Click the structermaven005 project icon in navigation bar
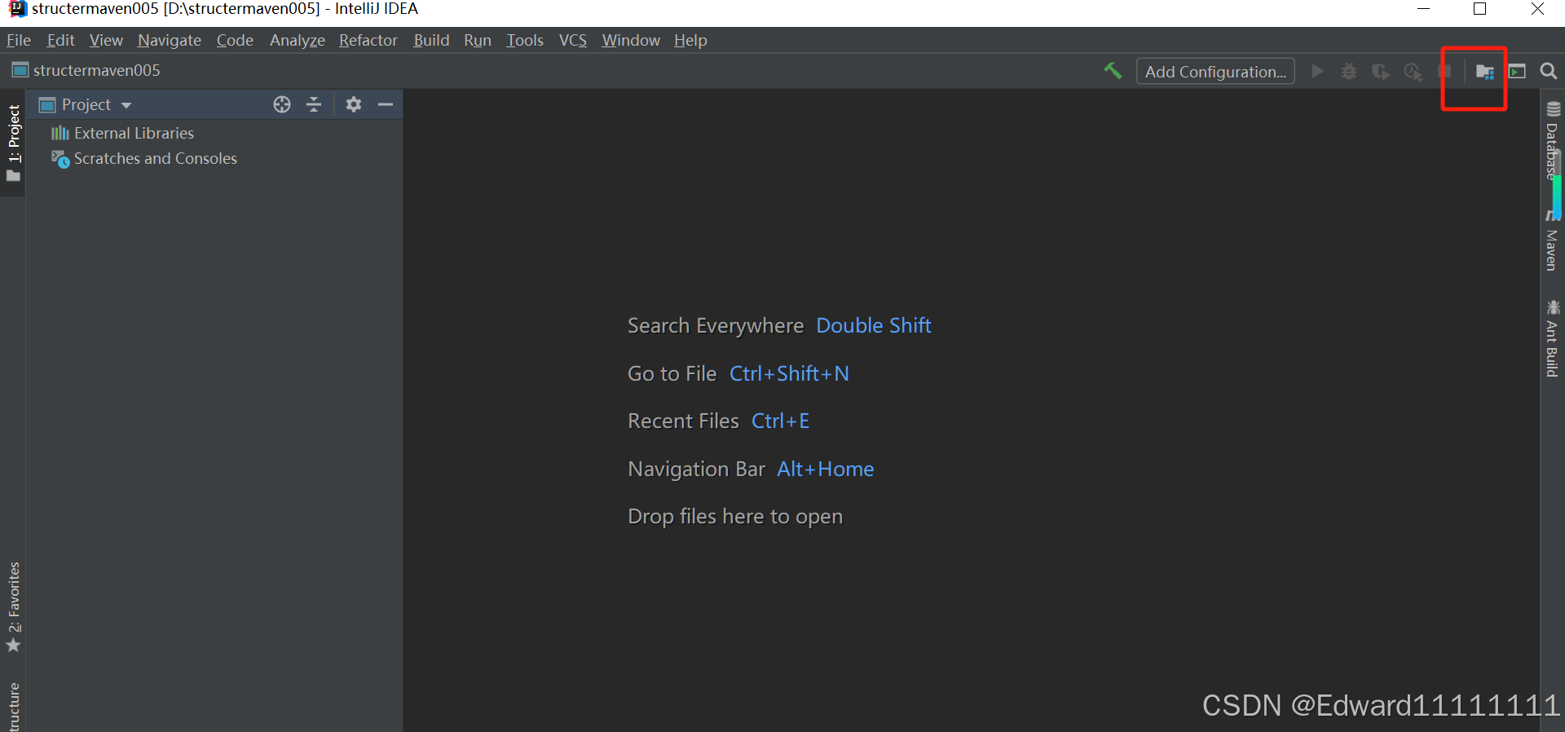This screenshot has width=1565, height=732. tap(20, 70)
